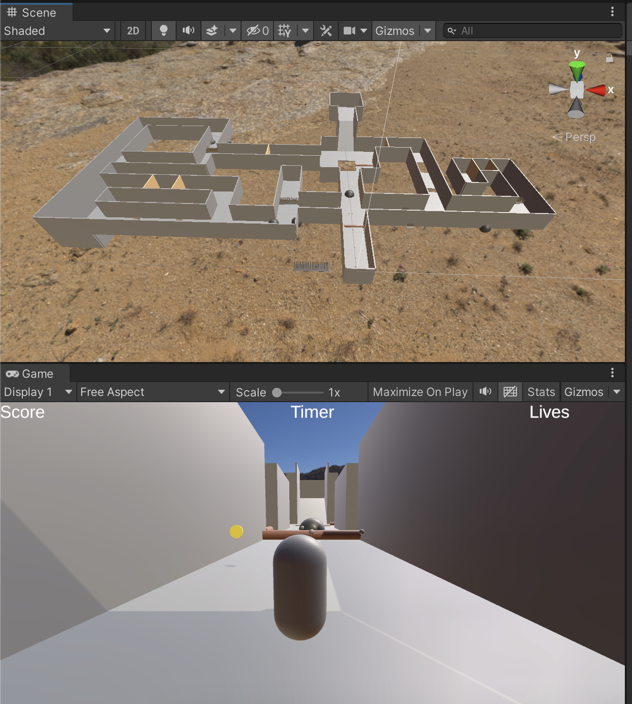Screen dimensions: 632x704
Task: Switch to the Scene tab
Action: pos(36,12)
